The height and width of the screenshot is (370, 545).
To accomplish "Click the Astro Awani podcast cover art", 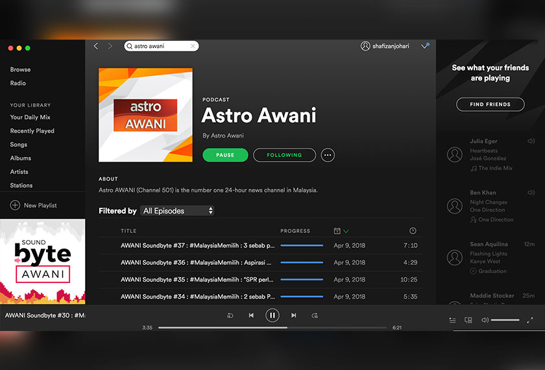I will tap(145, 115).
